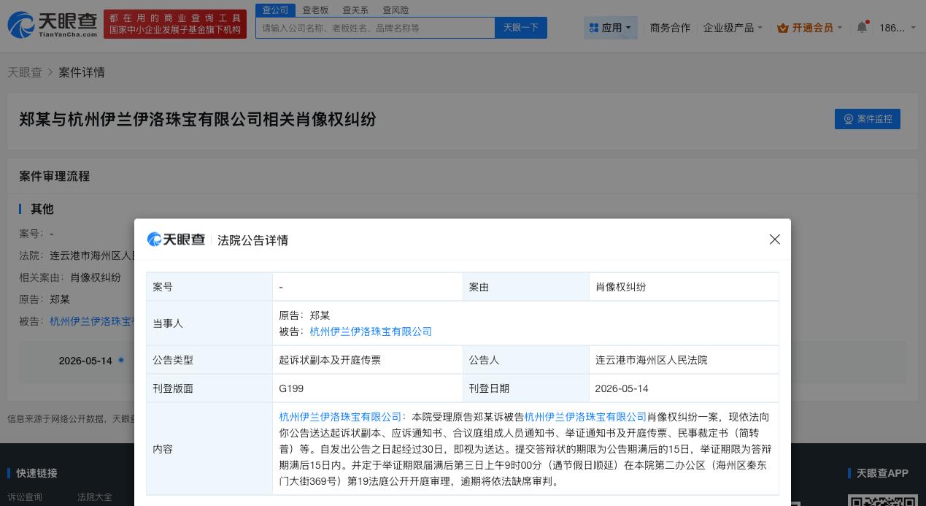Click the 案由 value 肖像权纠纷 in dialog

click(x=620, y=287)
